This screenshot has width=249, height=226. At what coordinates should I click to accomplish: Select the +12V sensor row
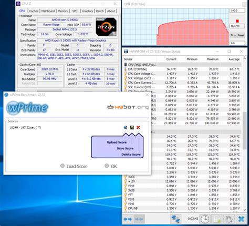pyautogui.click(x=182, y=181)
